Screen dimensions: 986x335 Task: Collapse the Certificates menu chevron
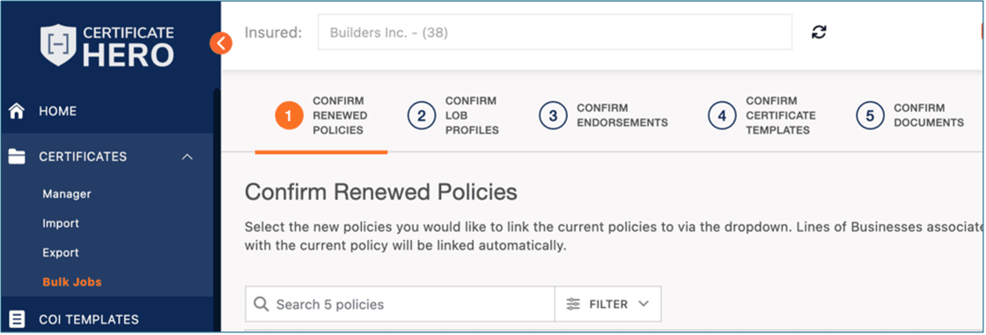[x=187, y=157]
